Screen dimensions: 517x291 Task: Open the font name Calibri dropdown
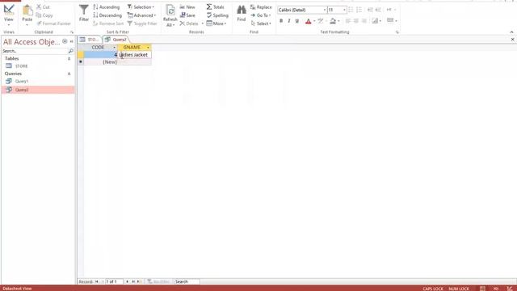325,10
